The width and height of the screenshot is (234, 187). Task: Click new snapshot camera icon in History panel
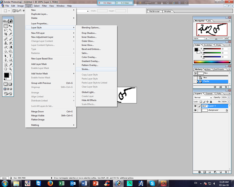(220, 87)
